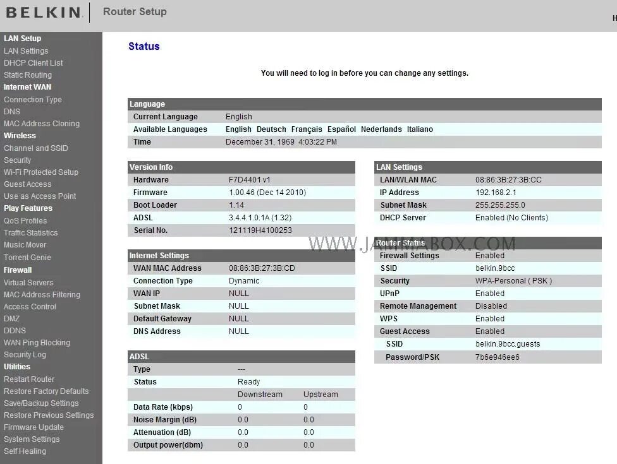Click the Play Features section heading
The image size is (617, 464).
point(28,208)
